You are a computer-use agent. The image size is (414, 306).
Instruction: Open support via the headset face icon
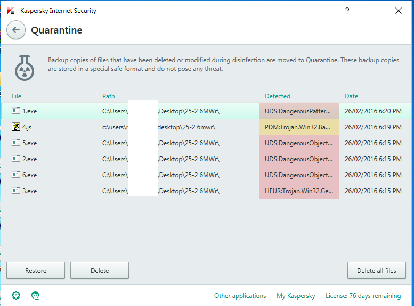tap(35, 295)
